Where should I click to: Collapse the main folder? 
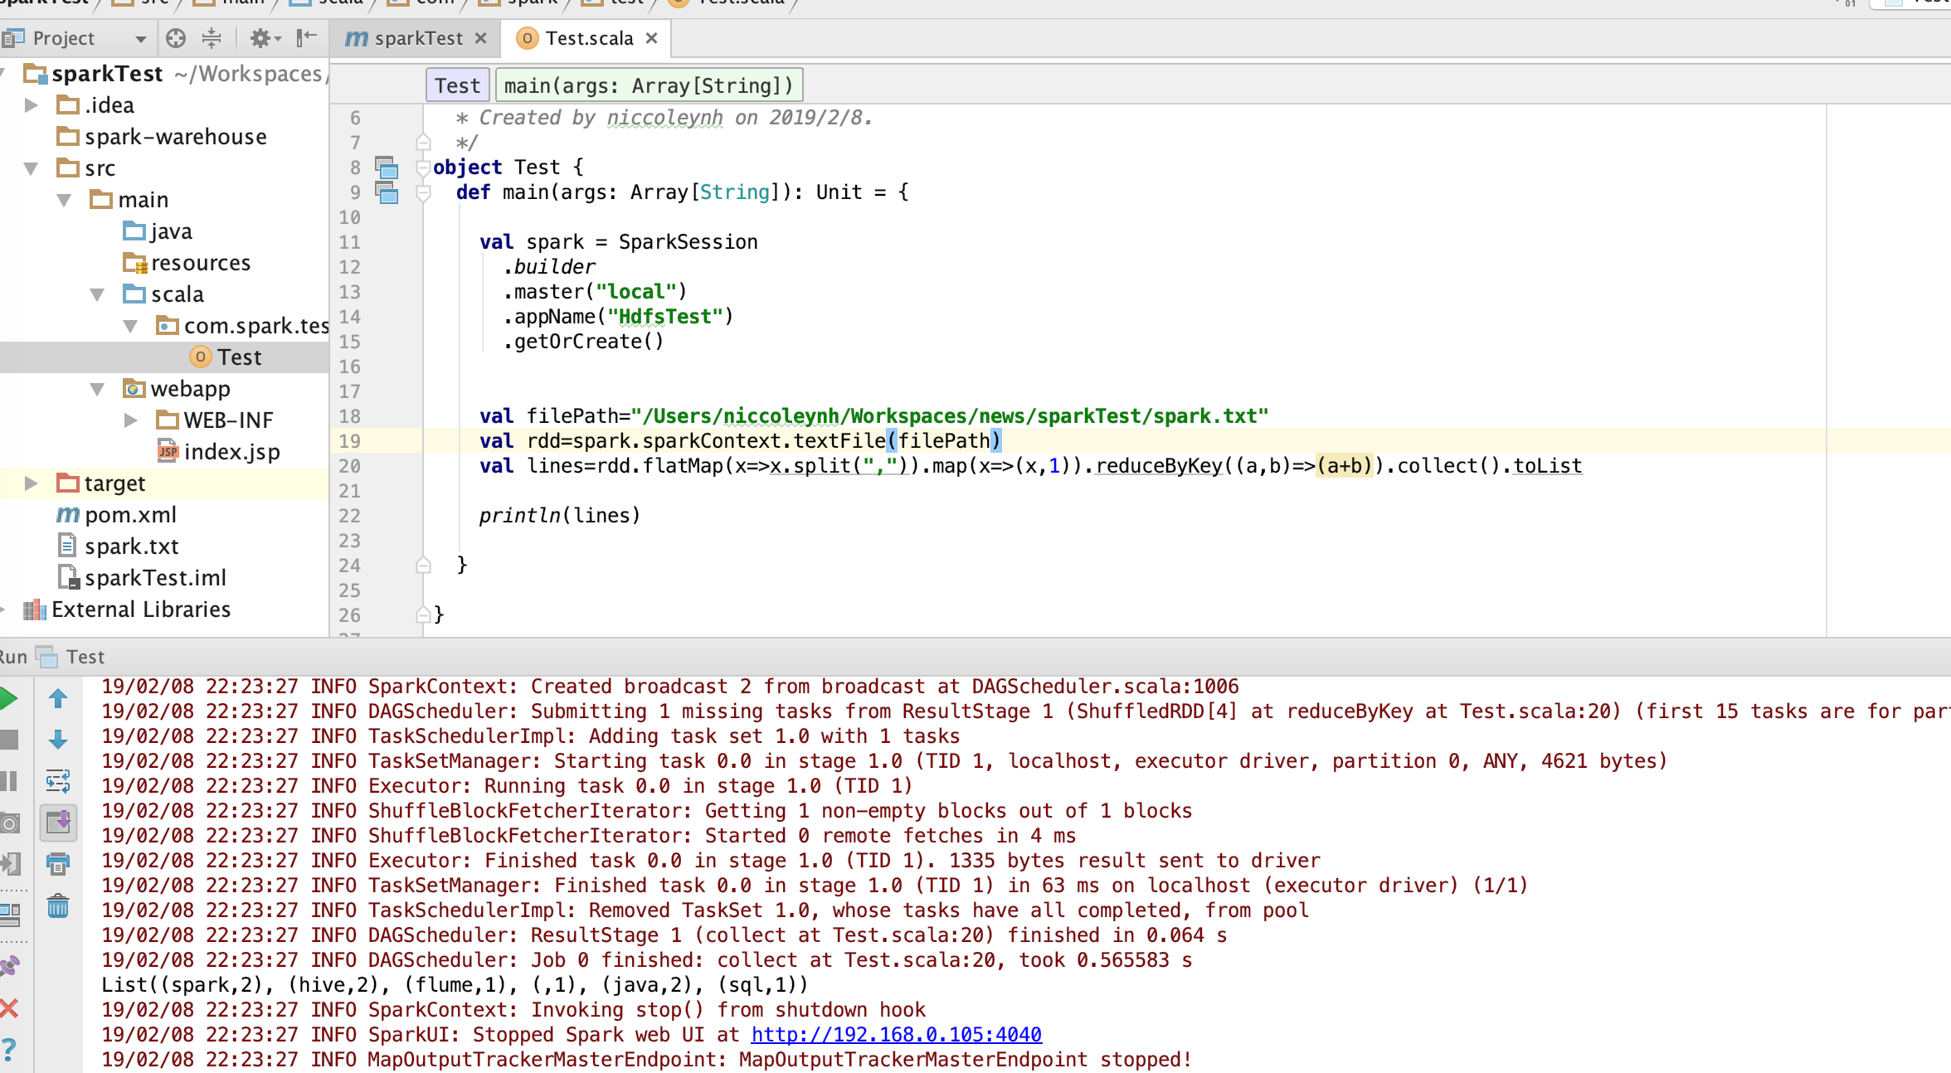pyautogui.click(x=64, y=200)
